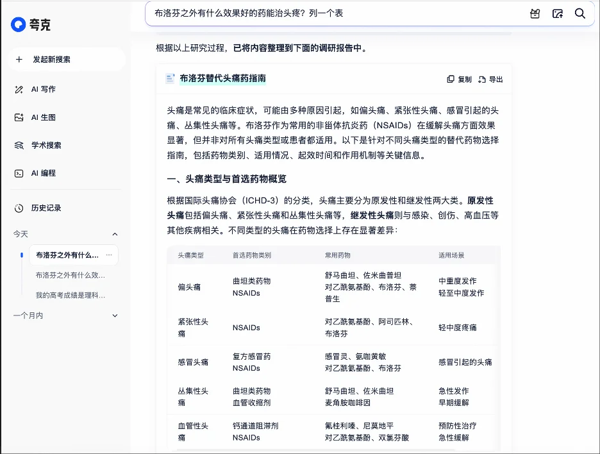Click cell 复方感冒药

(x=252, y=357)
